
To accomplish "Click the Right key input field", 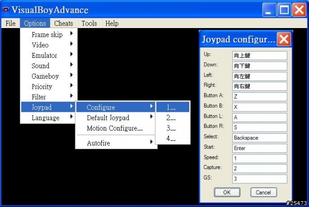I will [x=260, y=86].
